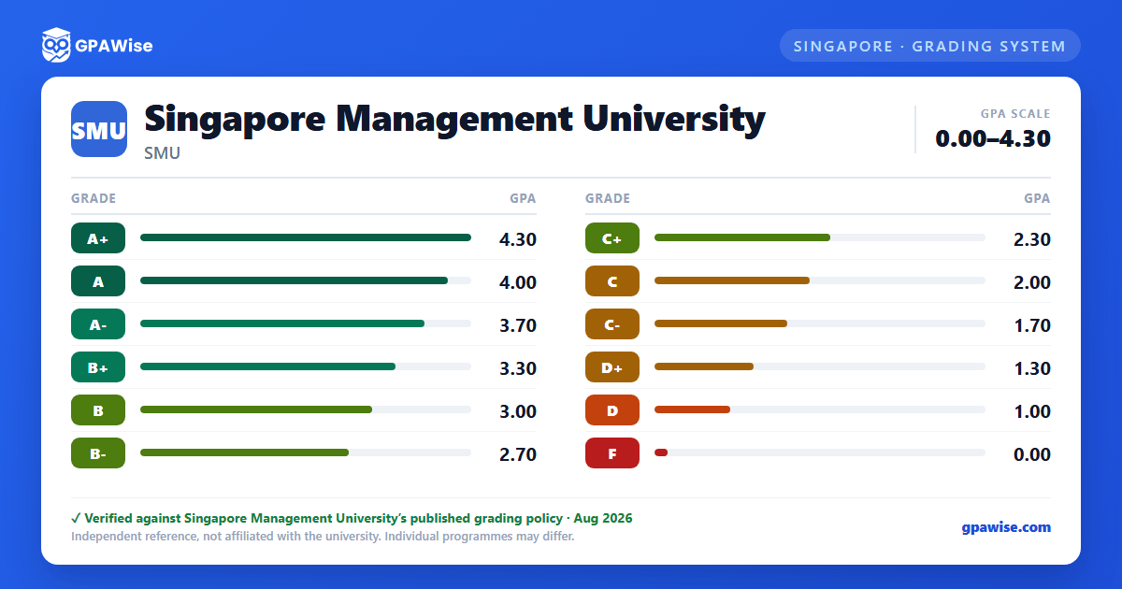
Task: Click the Singapore Management University heading
Action: (454, 120)
